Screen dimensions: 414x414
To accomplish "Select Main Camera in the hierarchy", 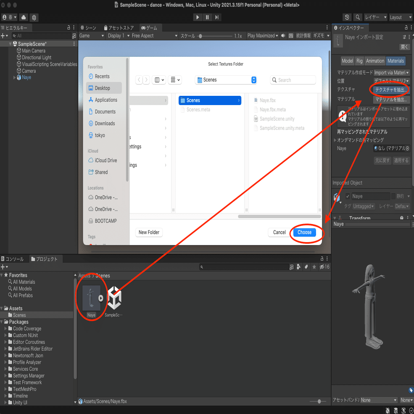I will (34, 51).
